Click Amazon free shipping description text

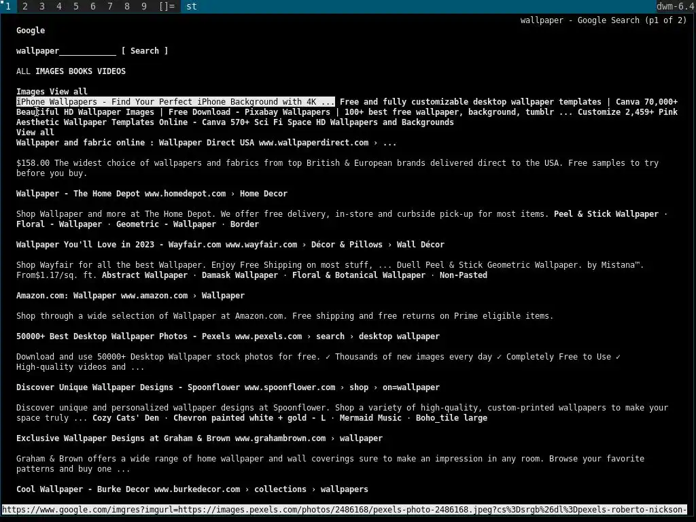(285, 316)
